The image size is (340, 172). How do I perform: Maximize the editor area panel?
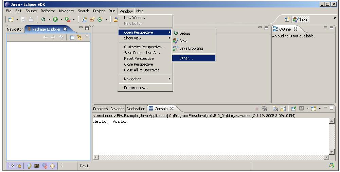pyautogui.click(x=266, y=28)
